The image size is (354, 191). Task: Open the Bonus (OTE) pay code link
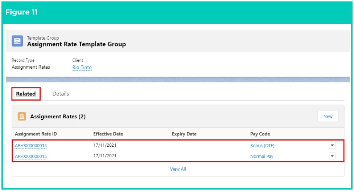coord(262,146)
